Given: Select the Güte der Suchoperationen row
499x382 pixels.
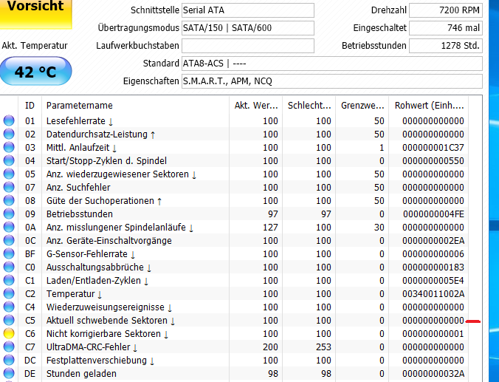Looking at the screenshot, I should tap(234, 201).
